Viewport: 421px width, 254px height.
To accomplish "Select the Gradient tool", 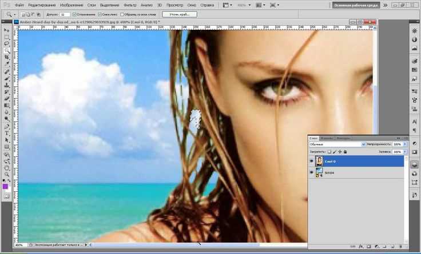I will pos(7,106).
